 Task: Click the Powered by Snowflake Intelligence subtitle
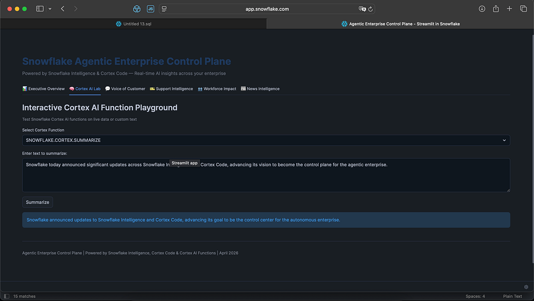tap(124, 73)
